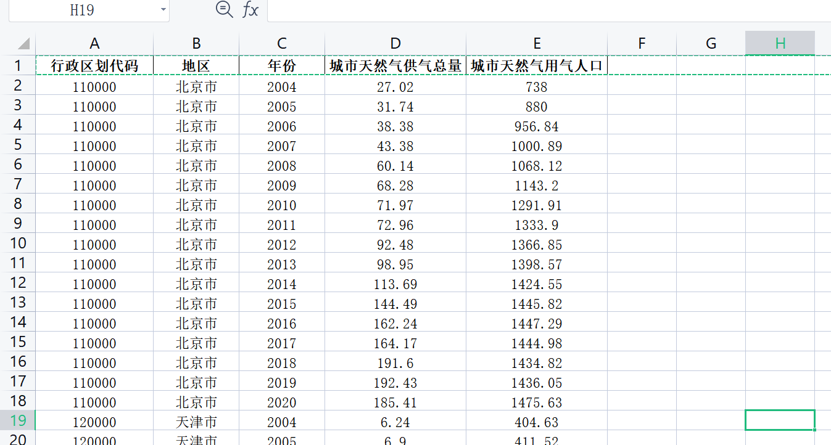The image size is (831, 445).
Task: Select column G header
Action: 711,43
